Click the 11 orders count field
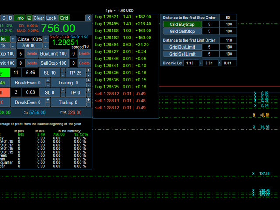The image size is (280, 210). coord(16,73)
